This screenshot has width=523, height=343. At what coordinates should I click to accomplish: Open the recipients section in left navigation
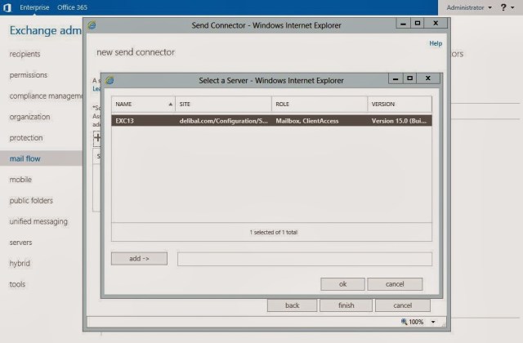point(25,54)
